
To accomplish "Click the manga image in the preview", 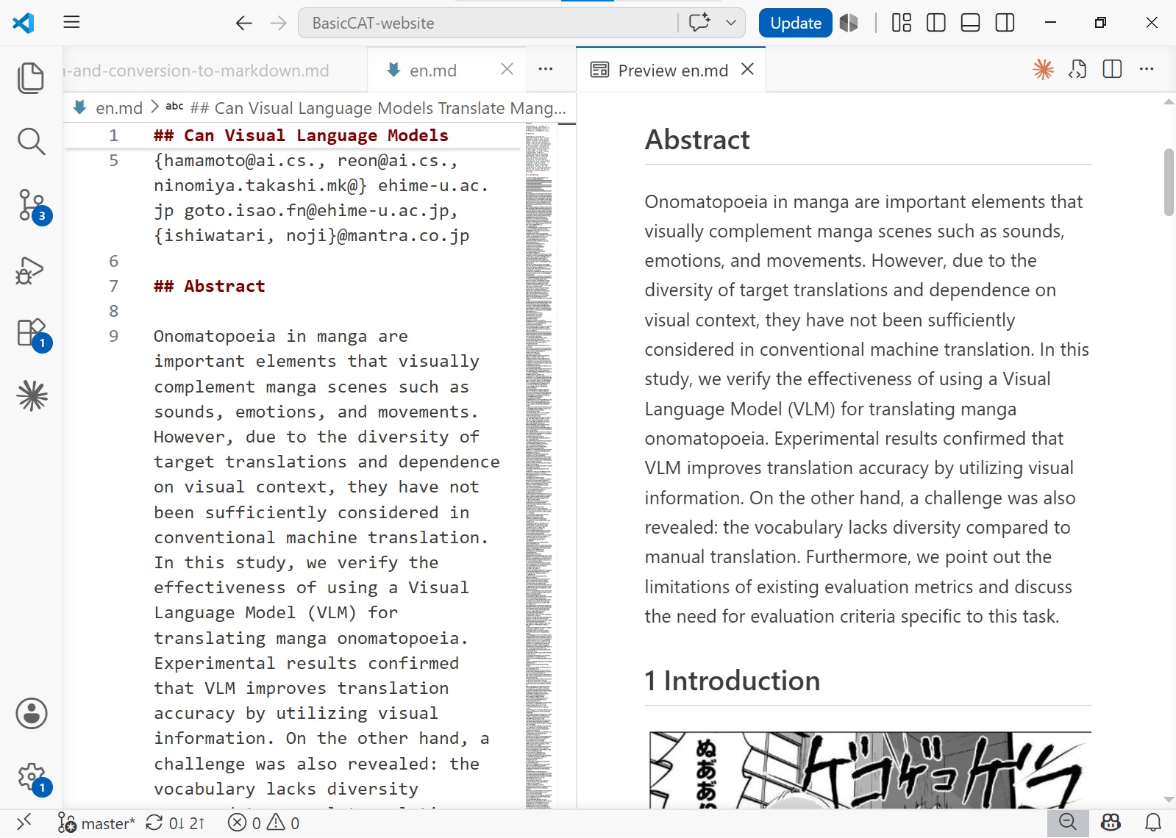I will 870,770.
